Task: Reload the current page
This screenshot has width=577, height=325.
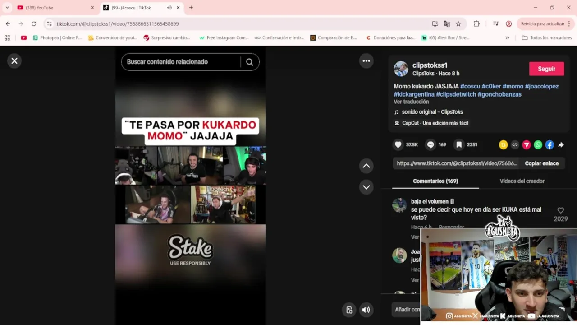Action: [x=34, y=24]
